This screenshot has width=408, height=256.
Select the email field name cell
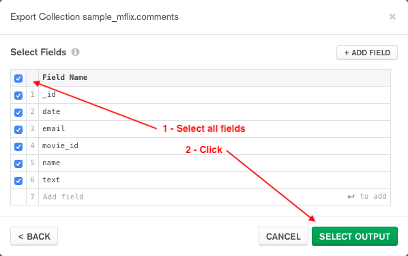[x=214, y=129]
